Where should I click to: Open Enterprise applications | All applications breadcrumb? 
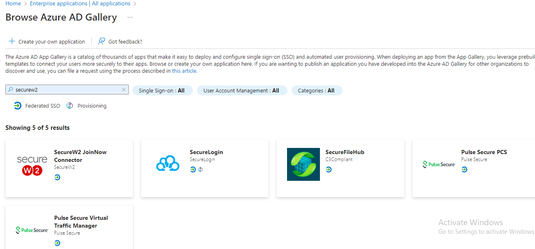80,3
